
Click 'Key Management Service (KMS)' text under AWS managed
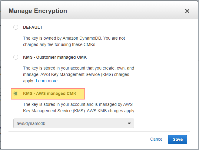click(x=54, y=111)
